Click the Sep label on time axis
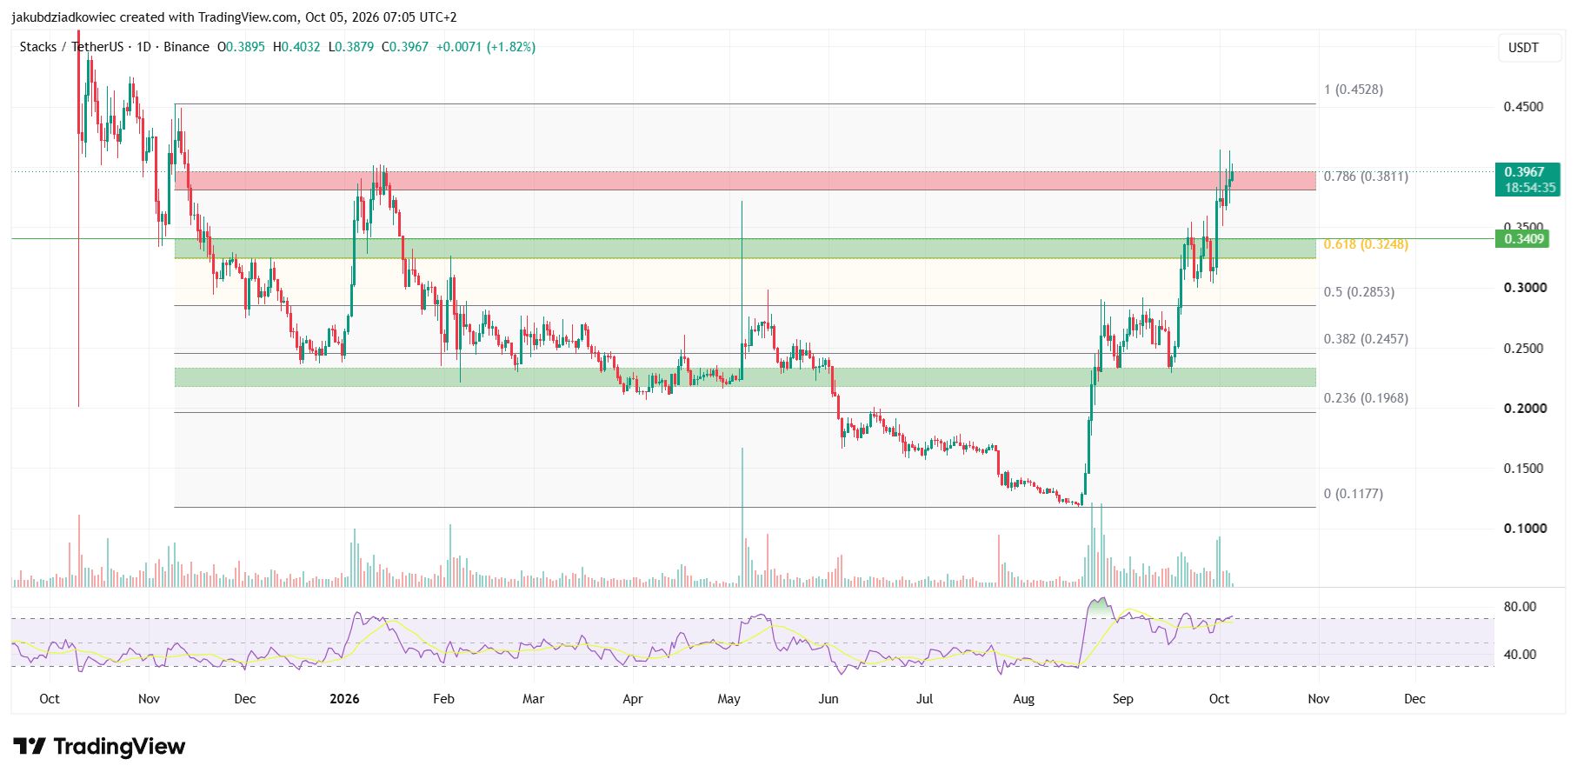The width and height of the screenshot is (1577, 779). (1122, 699)
